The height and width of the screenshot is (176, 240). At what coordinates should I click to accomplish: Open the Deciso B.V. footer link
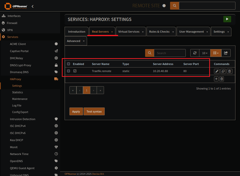(x=98, y=174)
